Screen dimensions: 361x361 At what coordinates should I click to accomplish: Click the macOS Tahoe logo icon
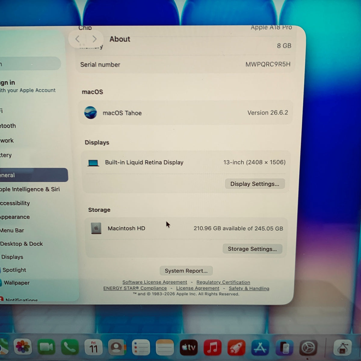tap(90, 113)
